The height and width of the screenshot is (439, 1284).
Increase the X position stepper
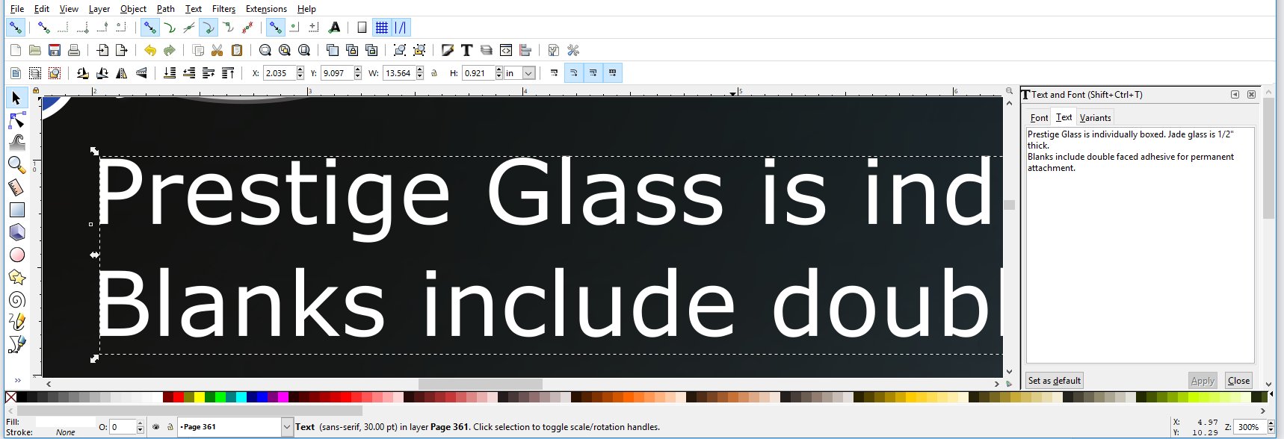[300, 70]
